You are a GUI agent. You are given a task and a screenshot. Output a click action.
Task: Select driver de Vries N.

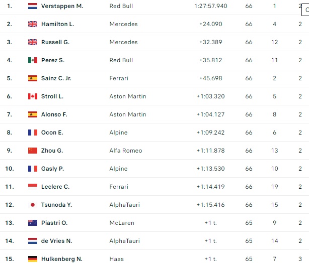click(x=56, y=241)
